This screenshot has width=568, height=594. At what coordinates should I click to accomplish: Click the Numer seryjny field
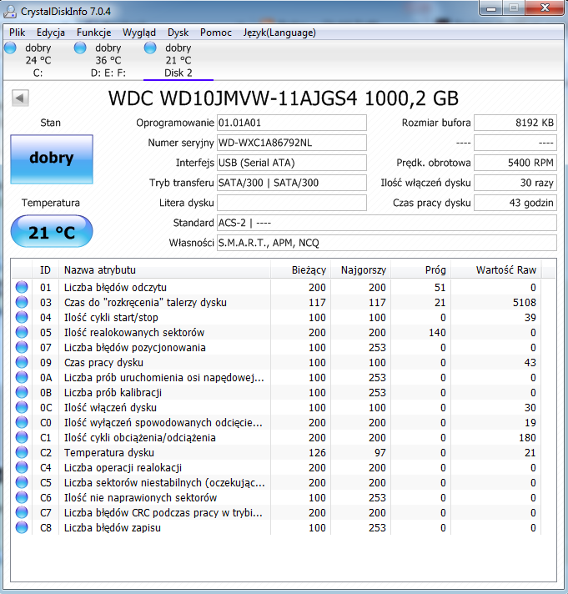pyautogui.click(x=292, y=143)
